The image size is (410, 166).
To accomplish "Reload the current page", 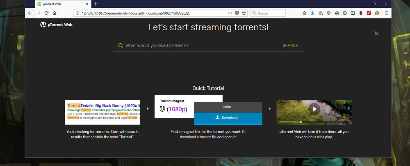I will (46, 13).
